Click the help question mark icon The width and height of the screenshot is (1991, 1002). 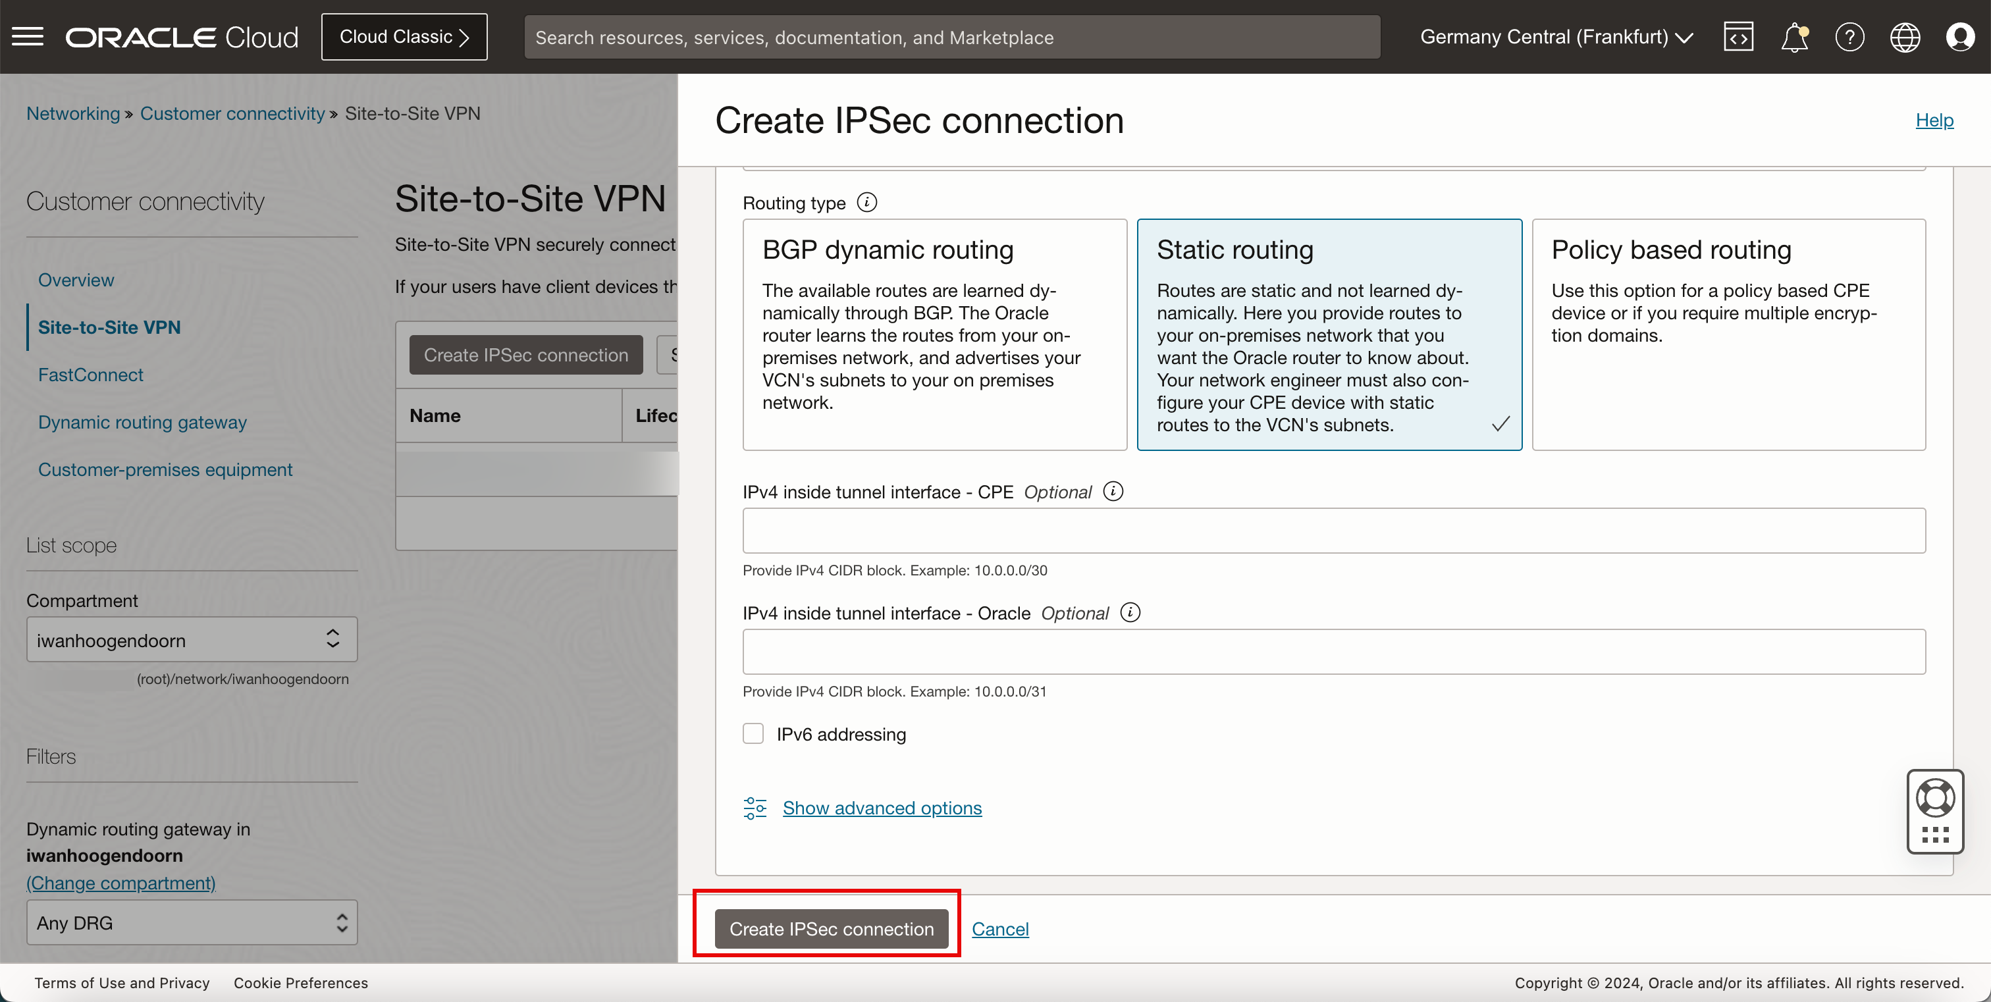pos(1850,37)
